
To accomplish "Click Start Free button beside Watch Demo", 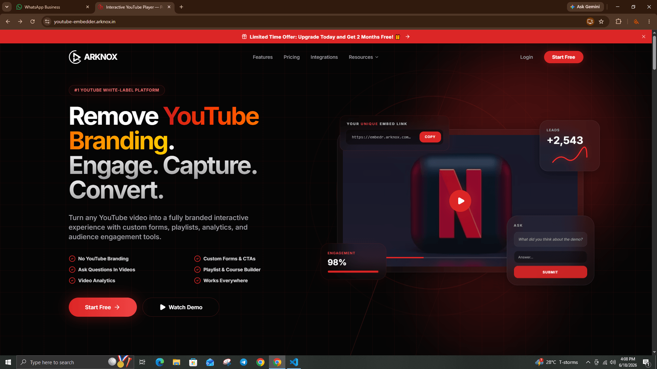I will (103, 307).
